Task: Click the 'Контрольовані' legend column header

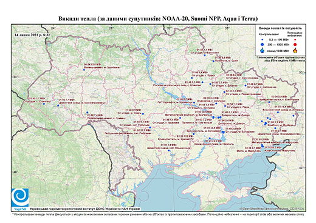Action: click(269, 34)
